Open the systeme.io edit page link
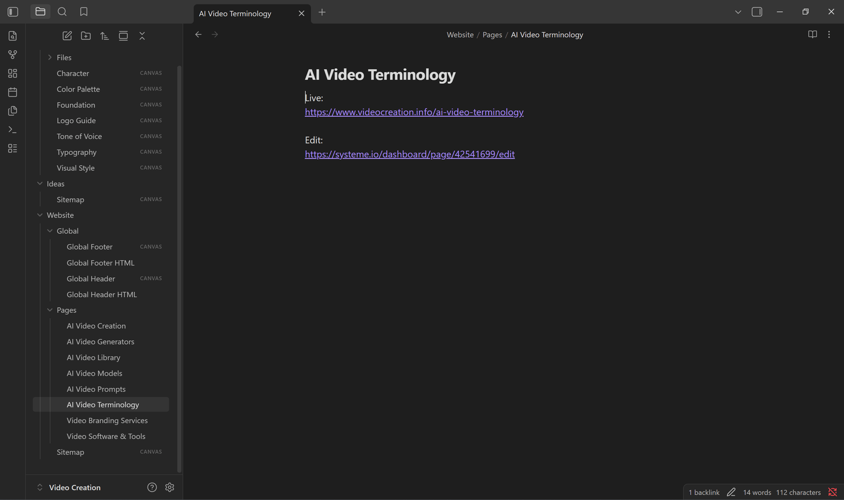Image resolution: width=844 pixels, height=500 pixels. click(x=410, y=154)
